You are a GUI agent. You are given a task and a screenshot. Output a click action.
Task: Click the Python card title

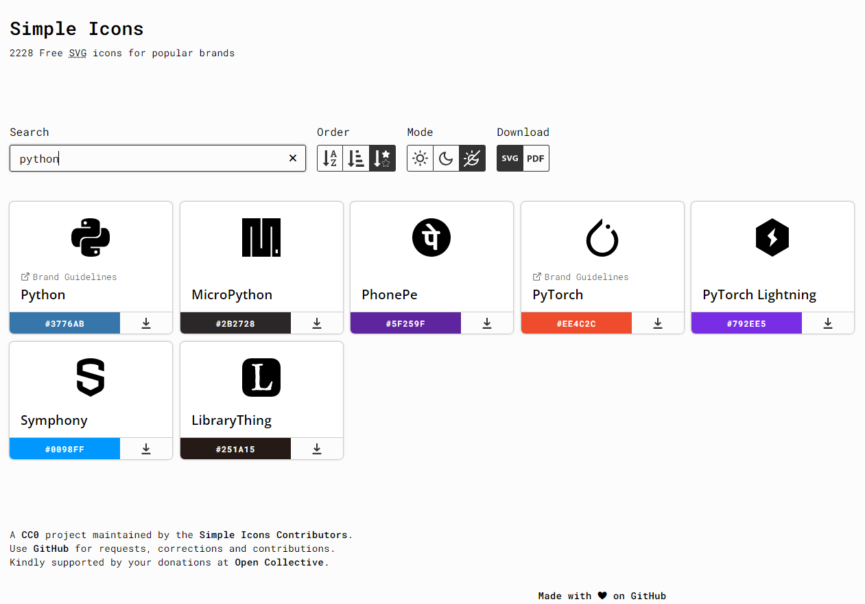click(x=43, y=295)
